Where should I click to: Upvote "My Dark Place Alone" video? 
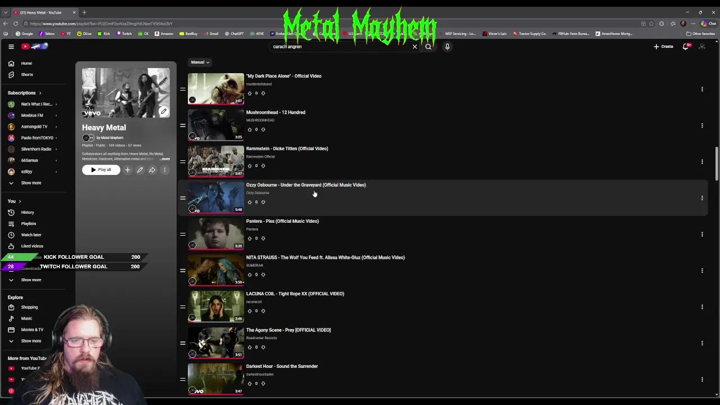[x=250, y=93]
